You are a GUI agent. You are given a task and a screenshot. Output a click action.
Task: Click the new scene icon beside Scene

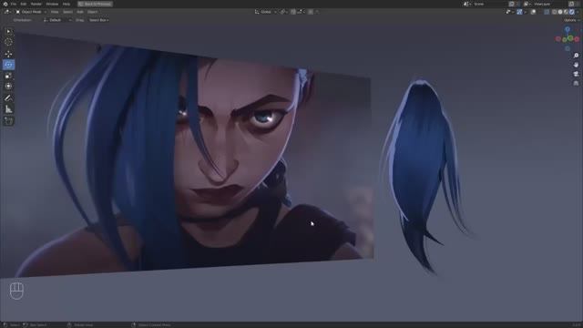[512, 4]
